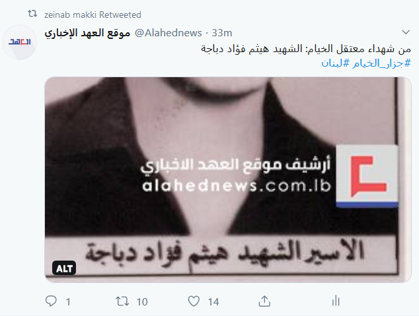View tweet analytics bar chart icon
Image resolution: width=419 pixels, height=316 pixels.
[336, 301]
